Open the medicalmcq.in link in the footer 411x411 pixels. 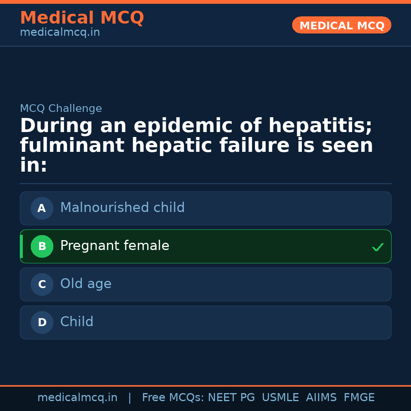click(77, 398)
